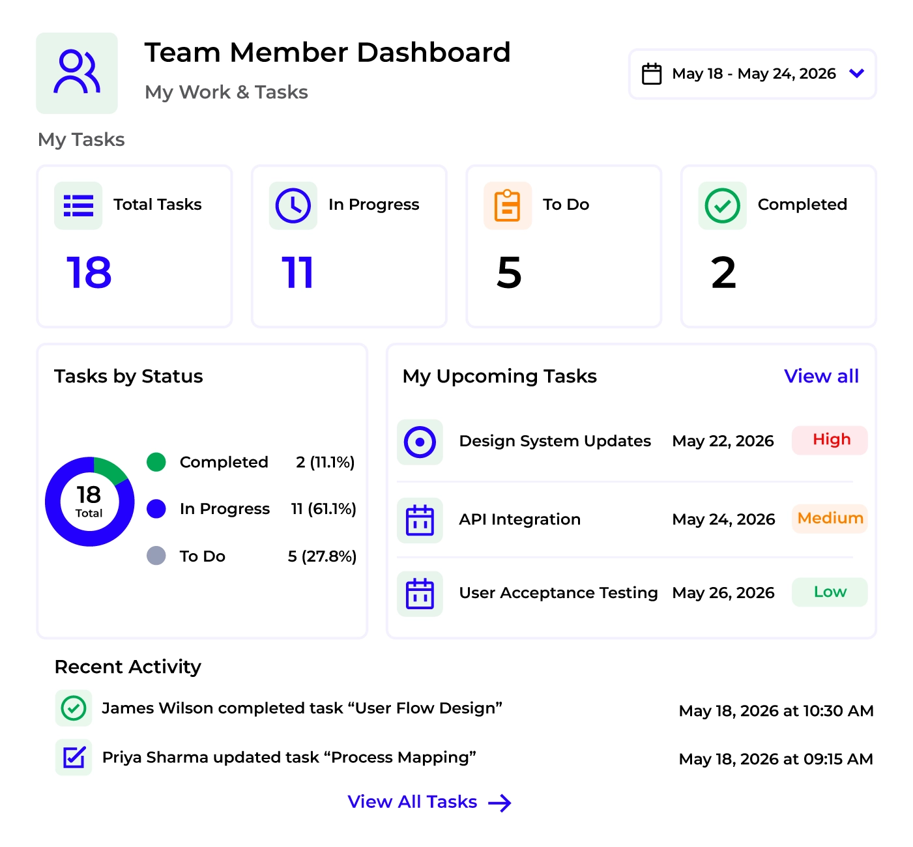Click the arrow icon beside View All Tasks
This screenshot has height=847, width=913.
tap(500, 803)
